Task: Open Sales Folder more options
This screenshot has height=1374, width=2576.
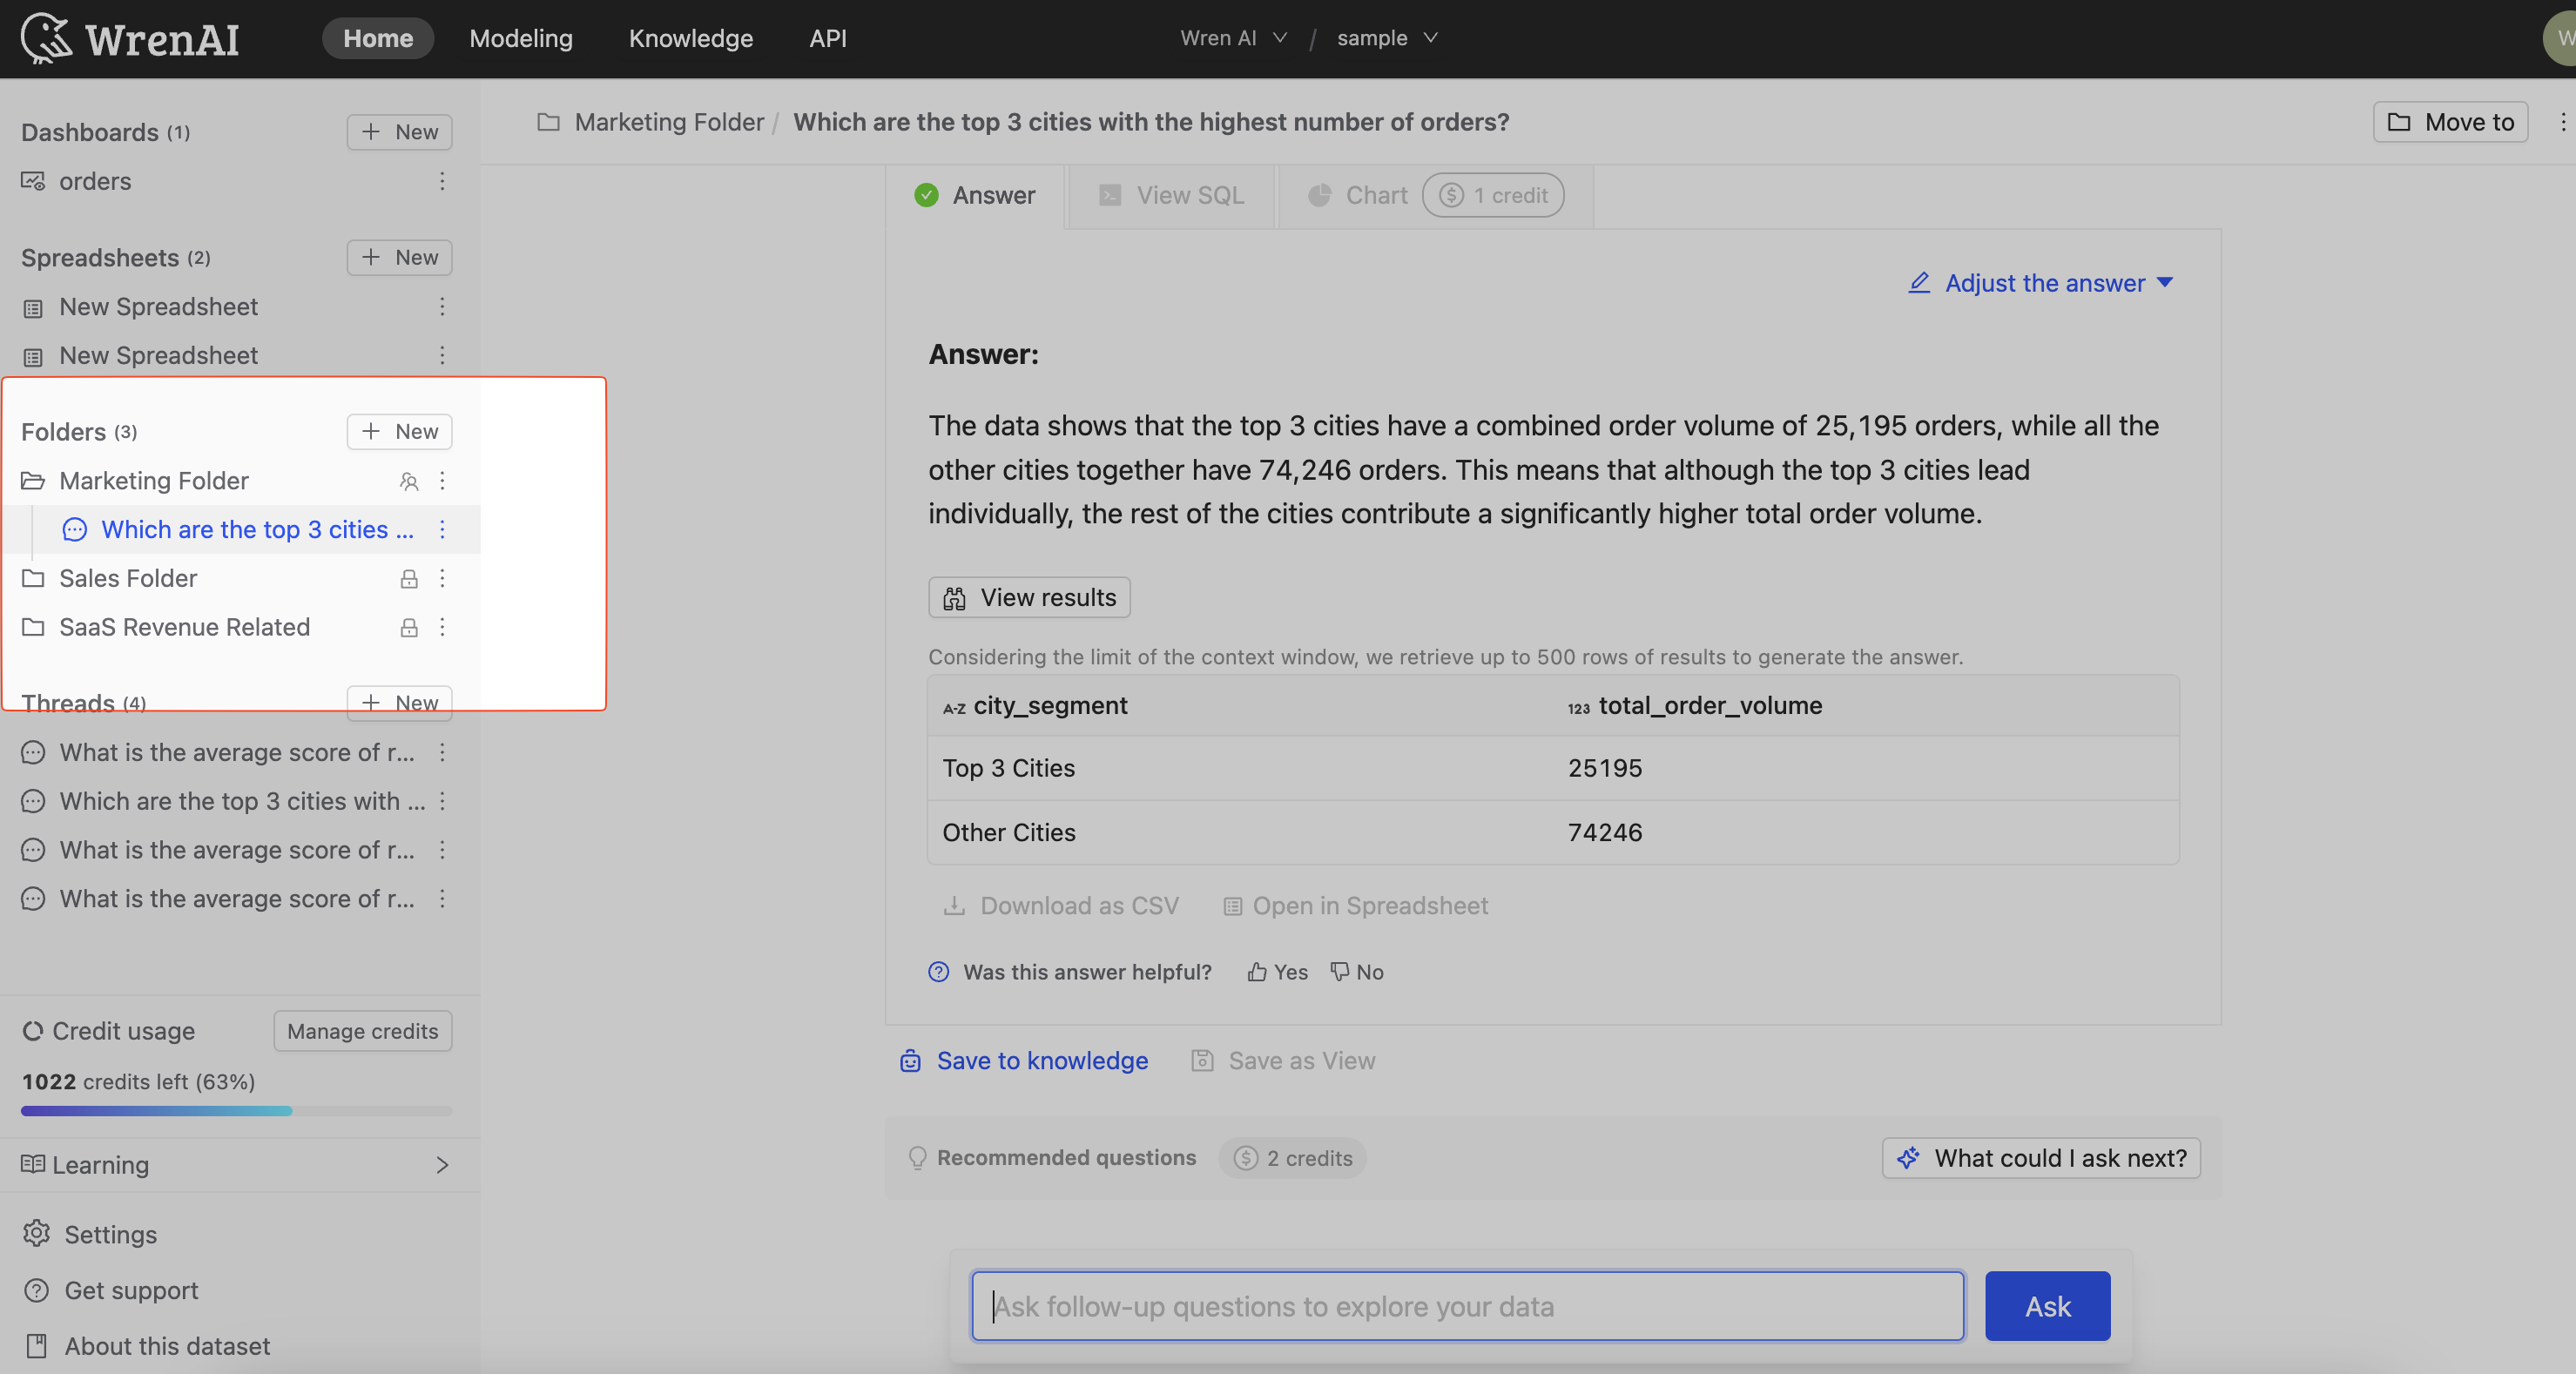Action: click(x=442, y=579)
